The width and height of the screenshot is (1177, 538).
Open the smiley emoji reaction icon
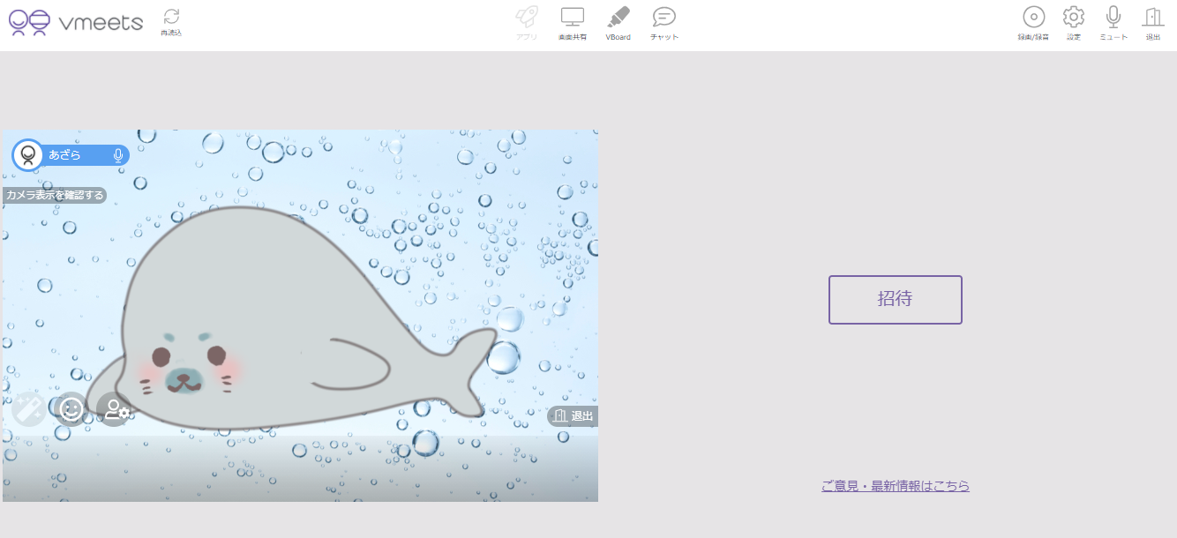[x=71, y=409]
